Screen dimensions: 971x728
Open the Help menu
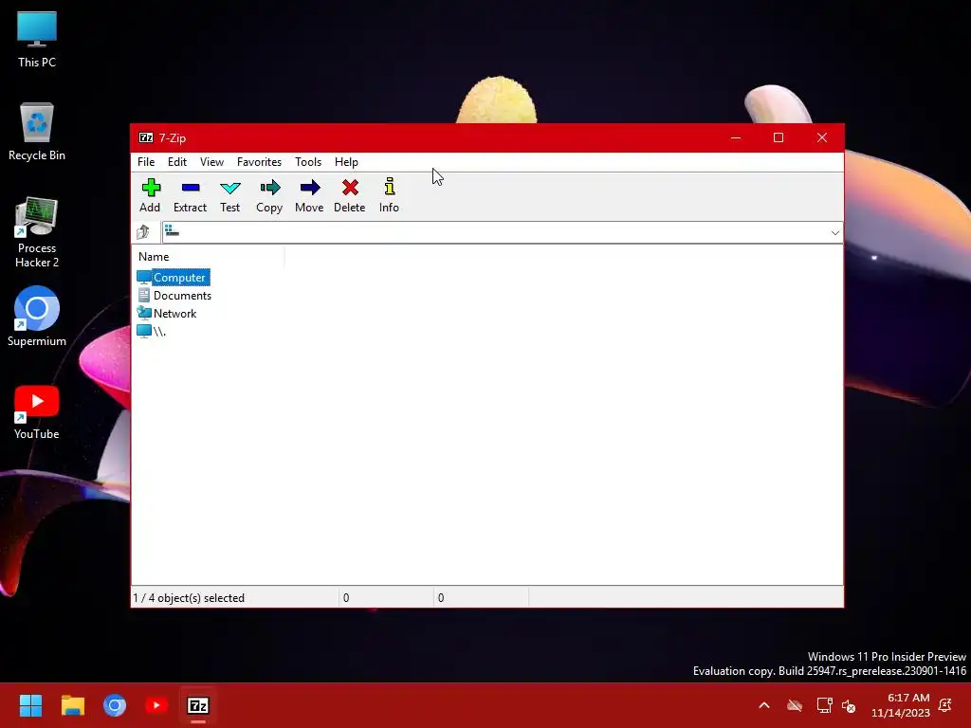pyautogui.click(x=346, y=161)
